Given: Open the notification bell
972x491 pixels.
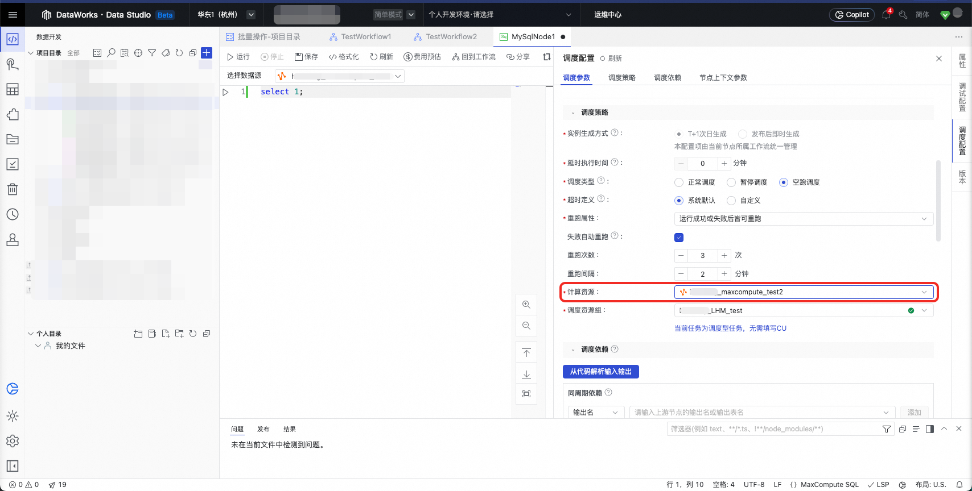Looking at the screenshot, I should click(886, 15).
